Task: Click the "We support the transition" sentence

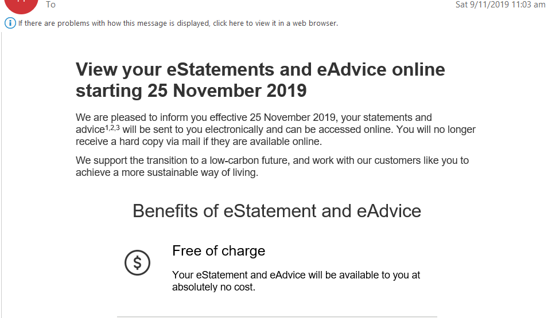Action: tap(272, 160)
